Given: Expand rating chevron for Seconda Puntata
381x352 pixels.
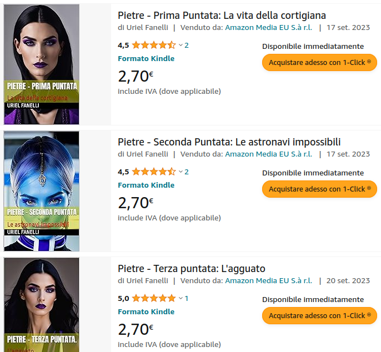Looking at the screenshot, I should (x=181, y=172).
